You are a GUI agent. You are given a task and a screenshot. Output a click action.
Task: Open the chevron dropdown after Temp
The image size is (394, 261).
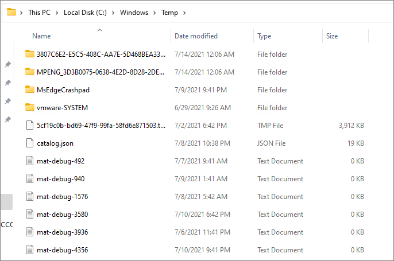tap(183, 13)
